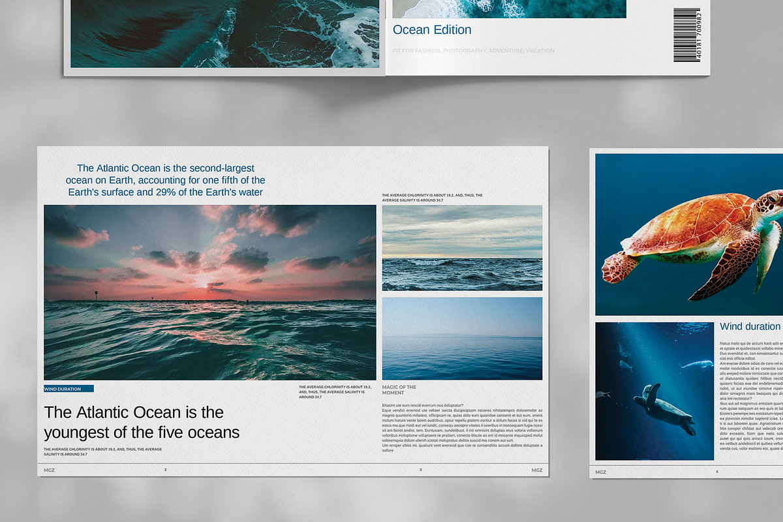Select the large pink sunset ocean photo

tap(210, 292)
